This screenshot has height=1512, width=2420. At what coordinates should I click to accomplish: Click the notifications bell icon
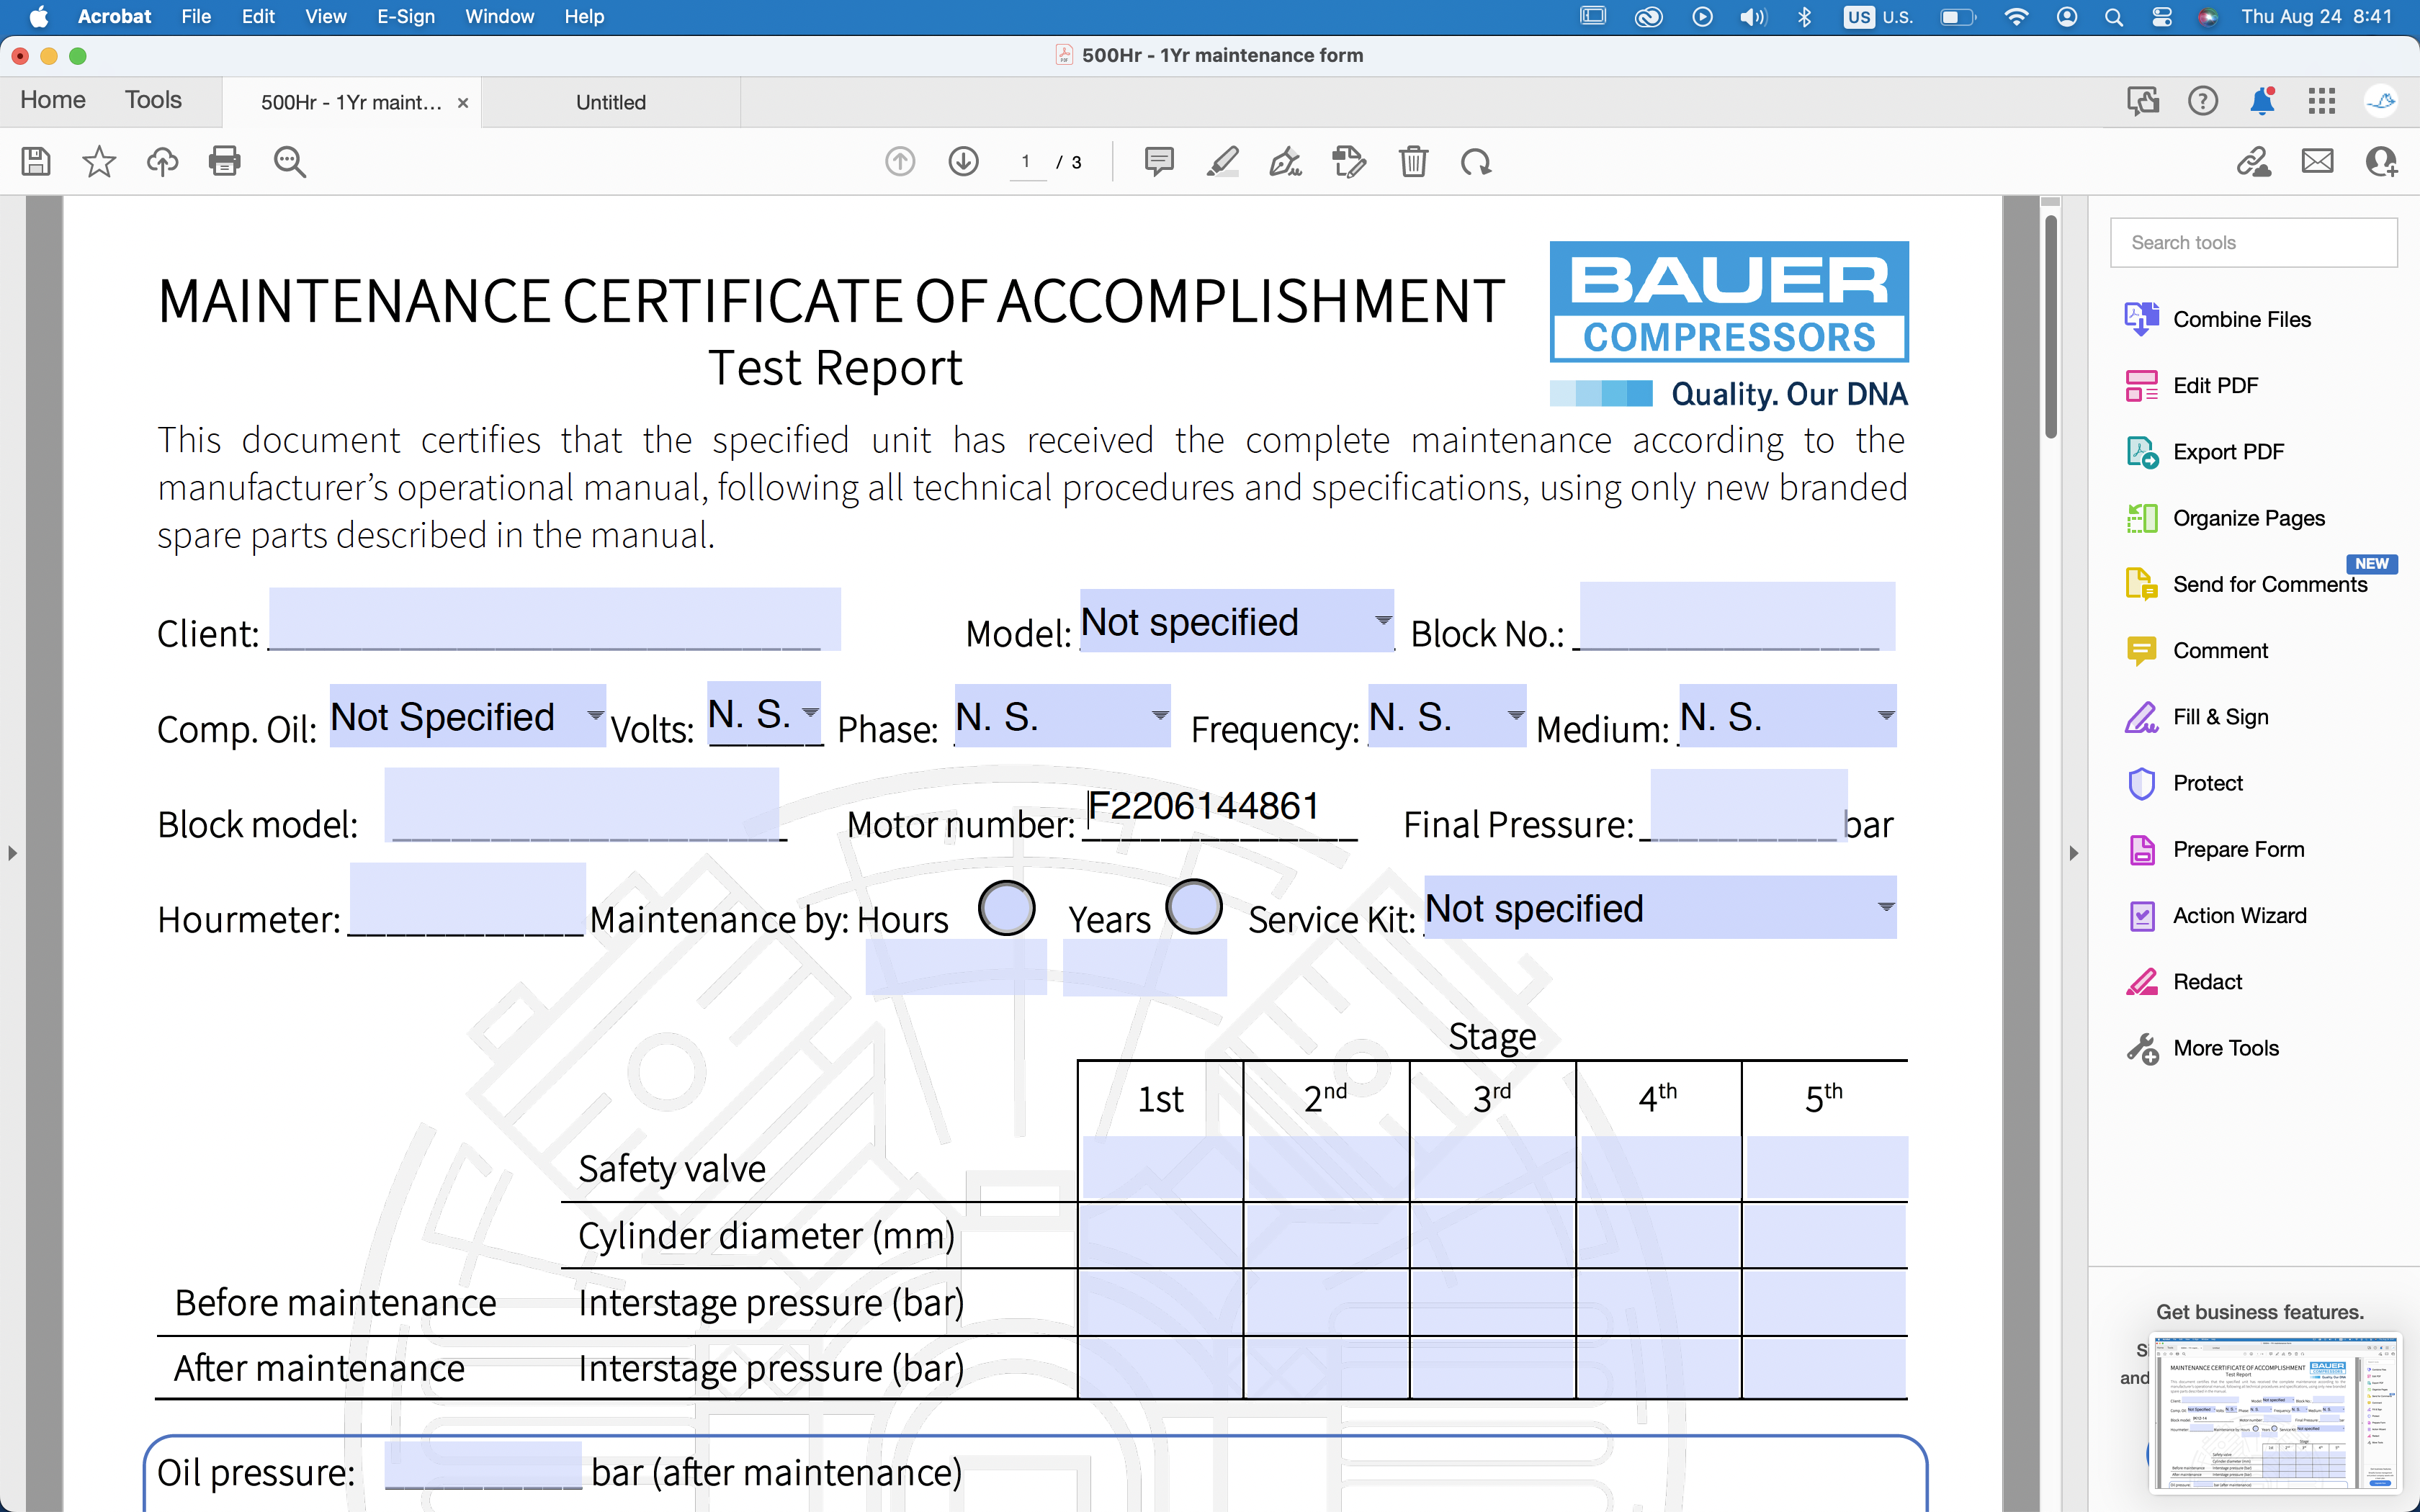coord(2262,101)
